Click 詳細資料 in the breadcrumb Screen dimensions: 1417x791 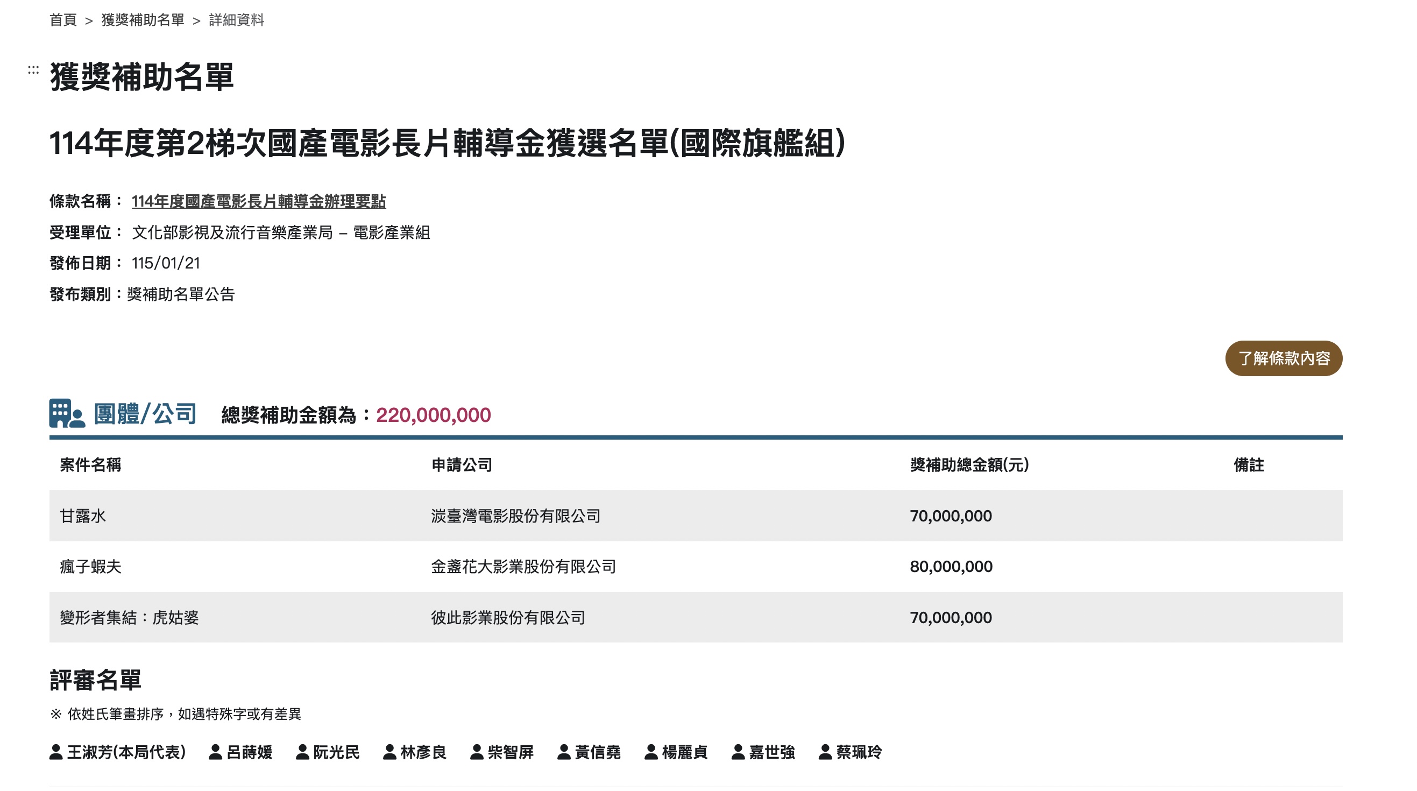(x=237, y=20)
